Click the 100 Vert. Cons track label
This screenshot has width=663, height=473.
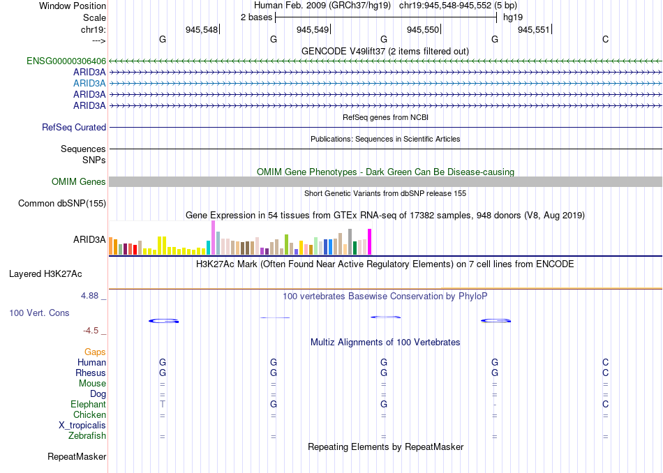[x=39, y=313]
